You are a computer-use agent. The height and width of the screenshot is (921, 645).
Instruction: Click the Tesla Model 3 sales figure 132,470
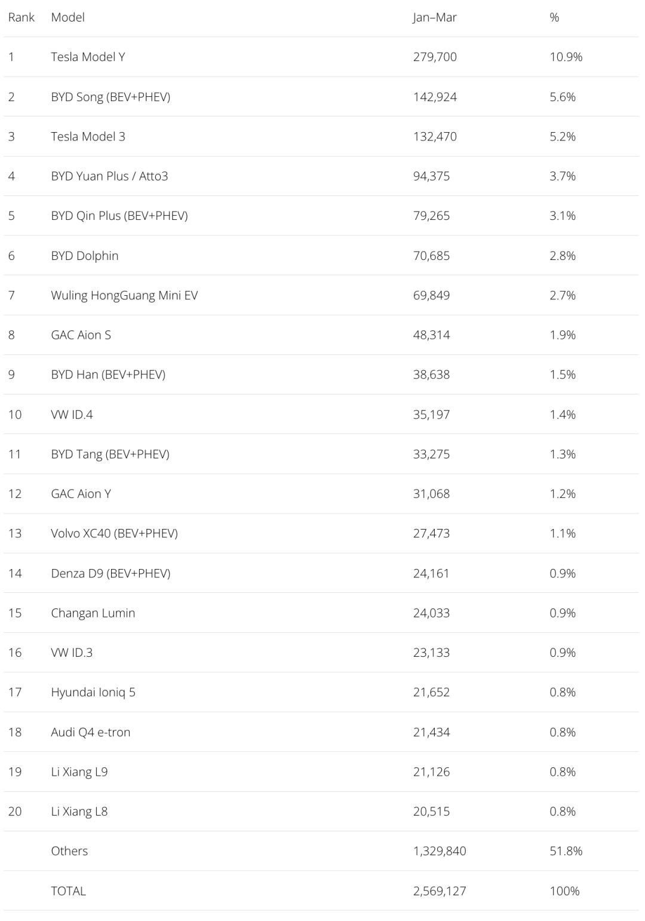435,136
